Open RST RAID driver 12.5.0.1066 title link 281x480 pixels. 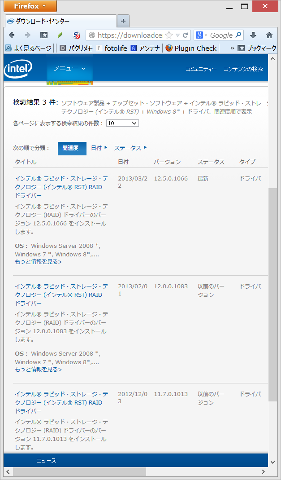click(x=61, y=187)
